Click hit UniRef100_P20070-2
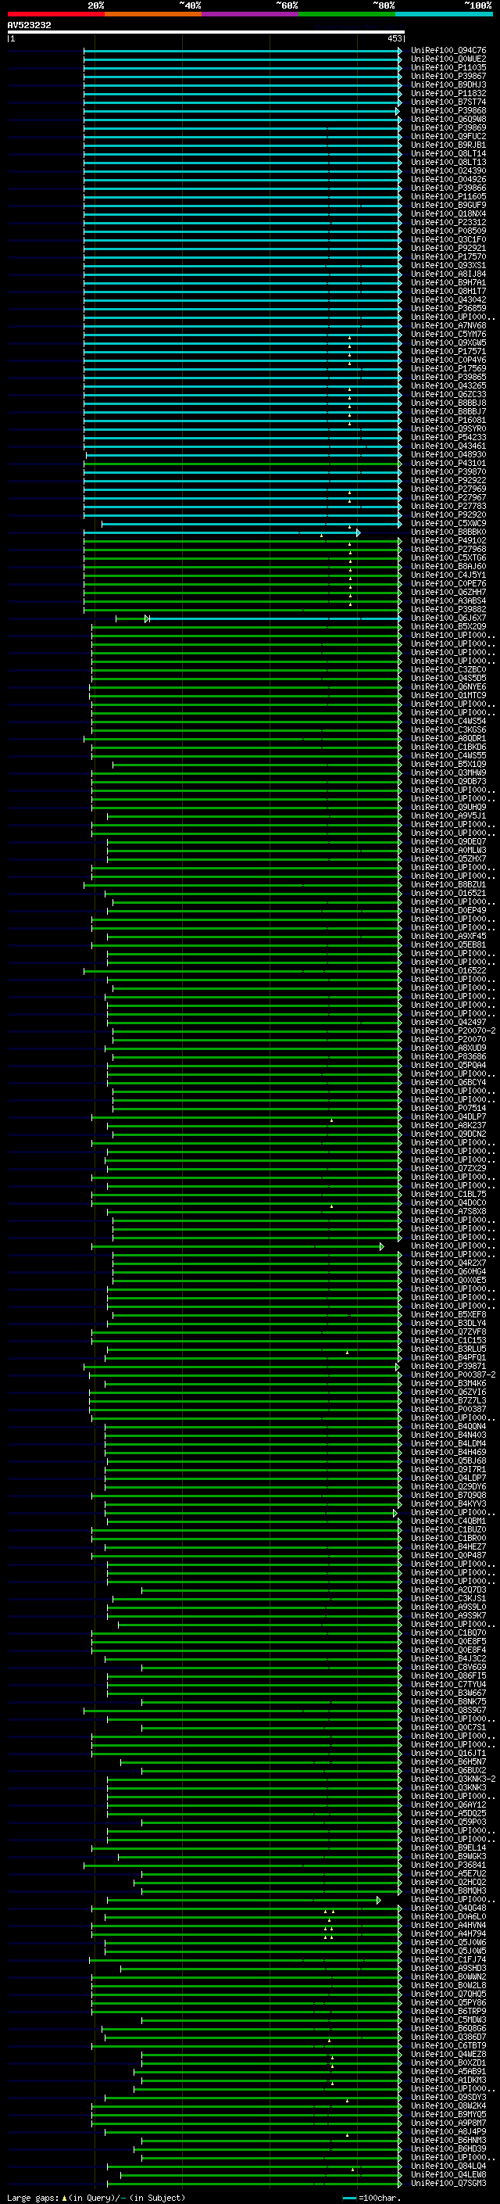 [454, 1031]
